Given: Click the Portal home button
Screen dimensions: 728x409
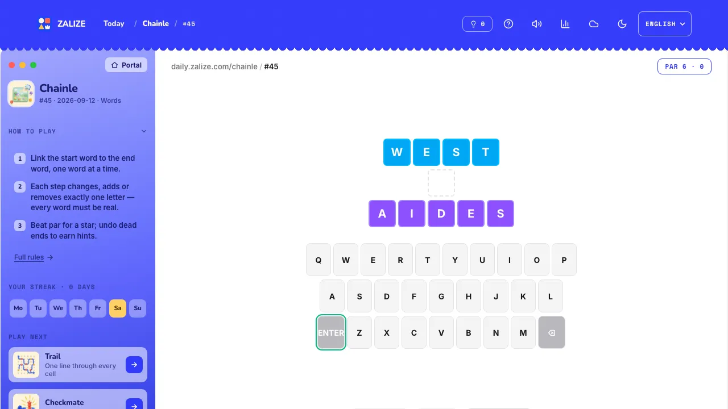Looking at the screenshot, I should pos(126,65).
